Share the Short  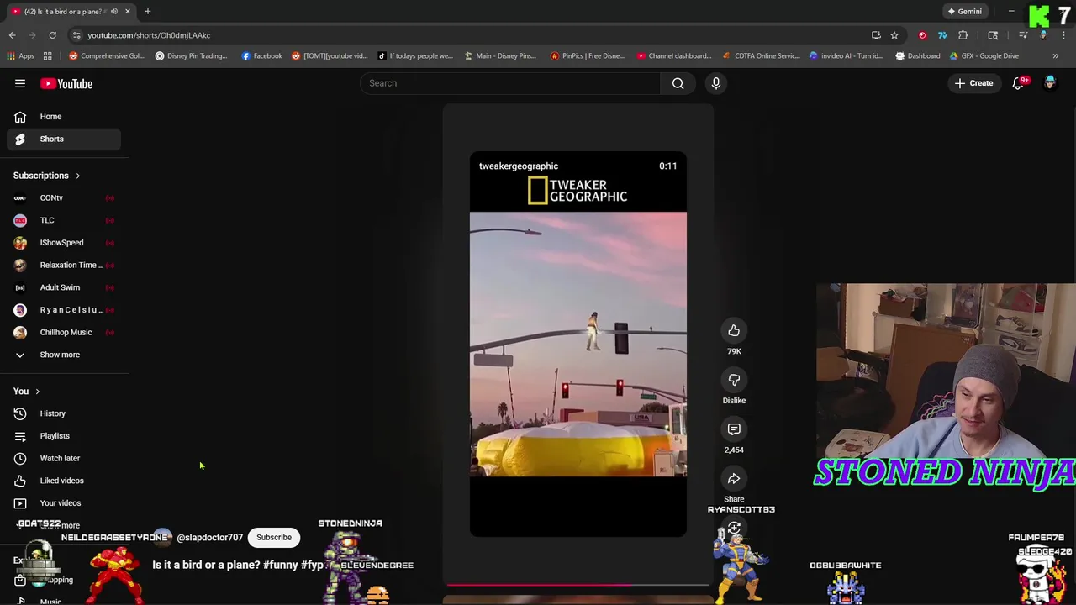point(734,479)
